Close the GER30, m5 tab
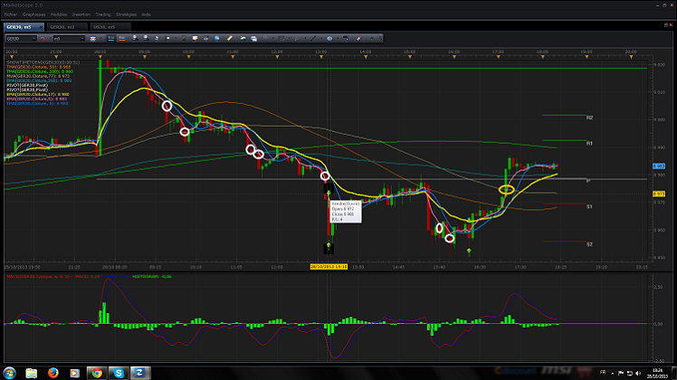Image resolution: width=677 pixels, height=380 pixels. (41, 27)
